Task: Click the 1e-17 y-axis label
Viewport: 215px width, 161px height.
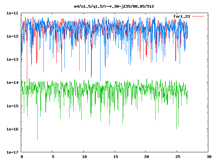Action: tap(12, 152)
